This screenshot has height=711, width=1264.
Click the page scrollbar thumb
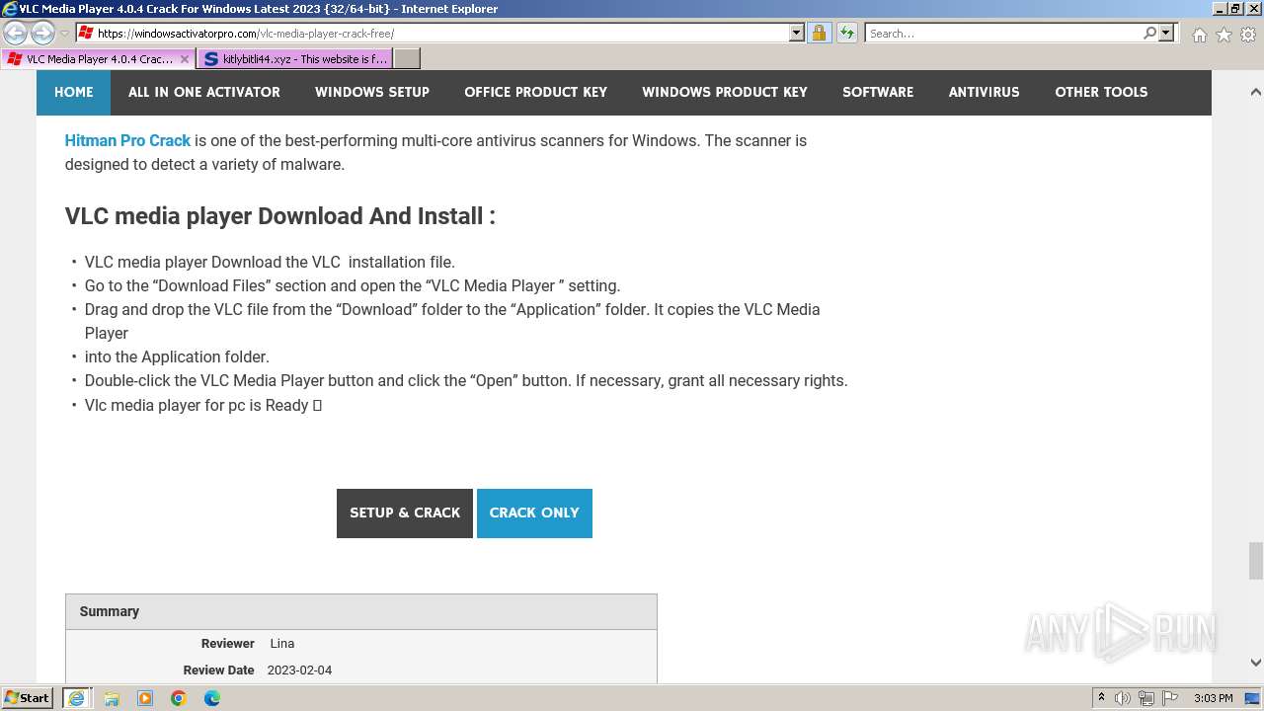1256,561
